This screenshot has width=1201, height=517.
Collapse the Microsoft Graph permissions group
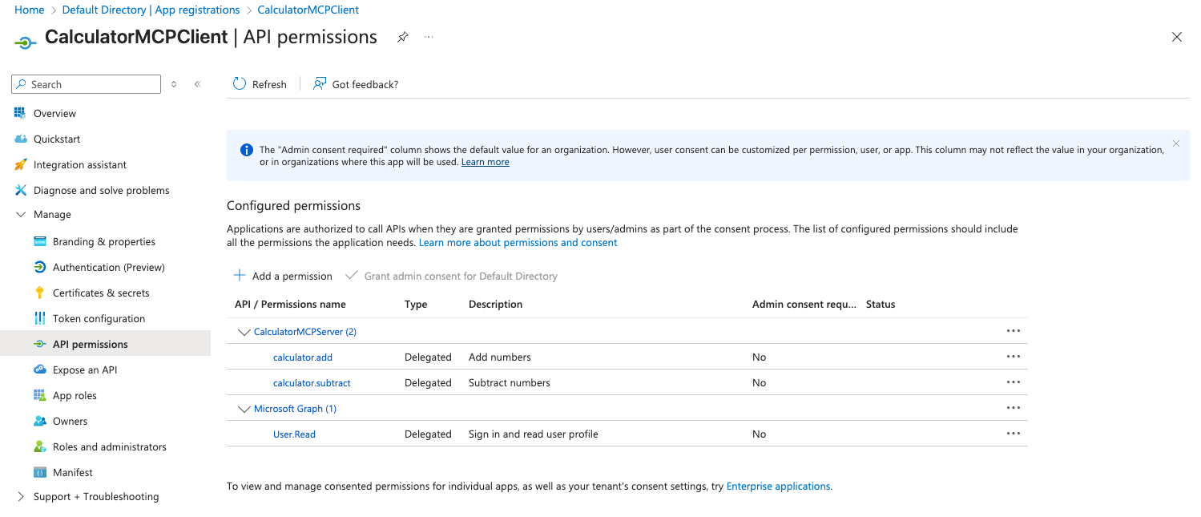click(x=244, y=409)
